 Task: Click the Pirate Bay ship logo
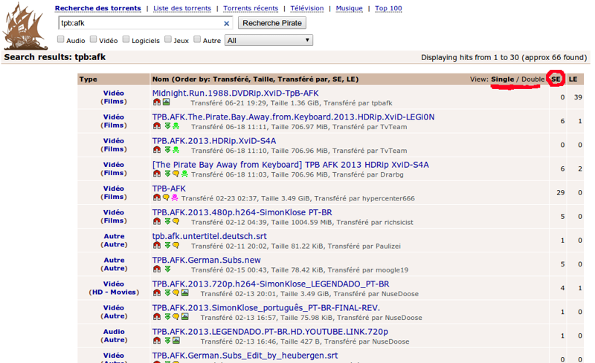tap(26, 27)
